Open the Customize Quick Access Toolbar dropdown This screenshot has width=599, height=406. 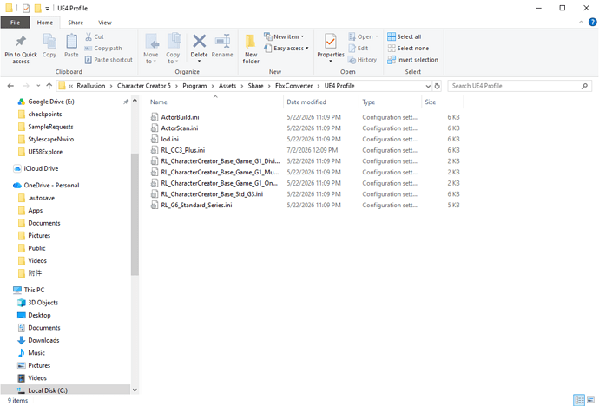(48, 9)
